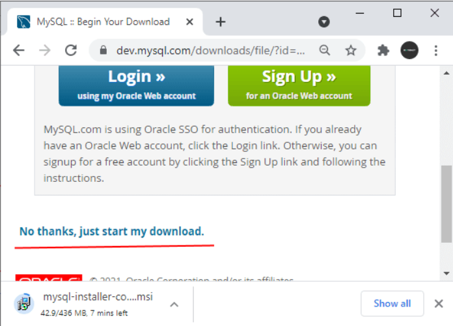Expand the download item options chevron
The image size is (453, 326).
coord(174,305)
